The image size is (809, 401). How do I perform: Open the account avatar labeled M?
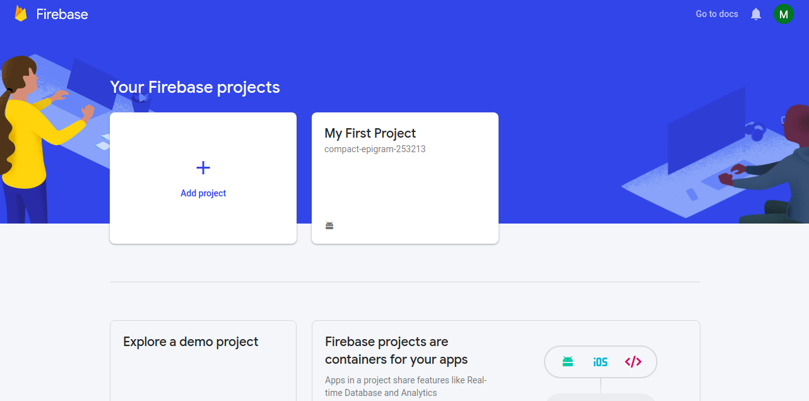[x=784, y=14]
